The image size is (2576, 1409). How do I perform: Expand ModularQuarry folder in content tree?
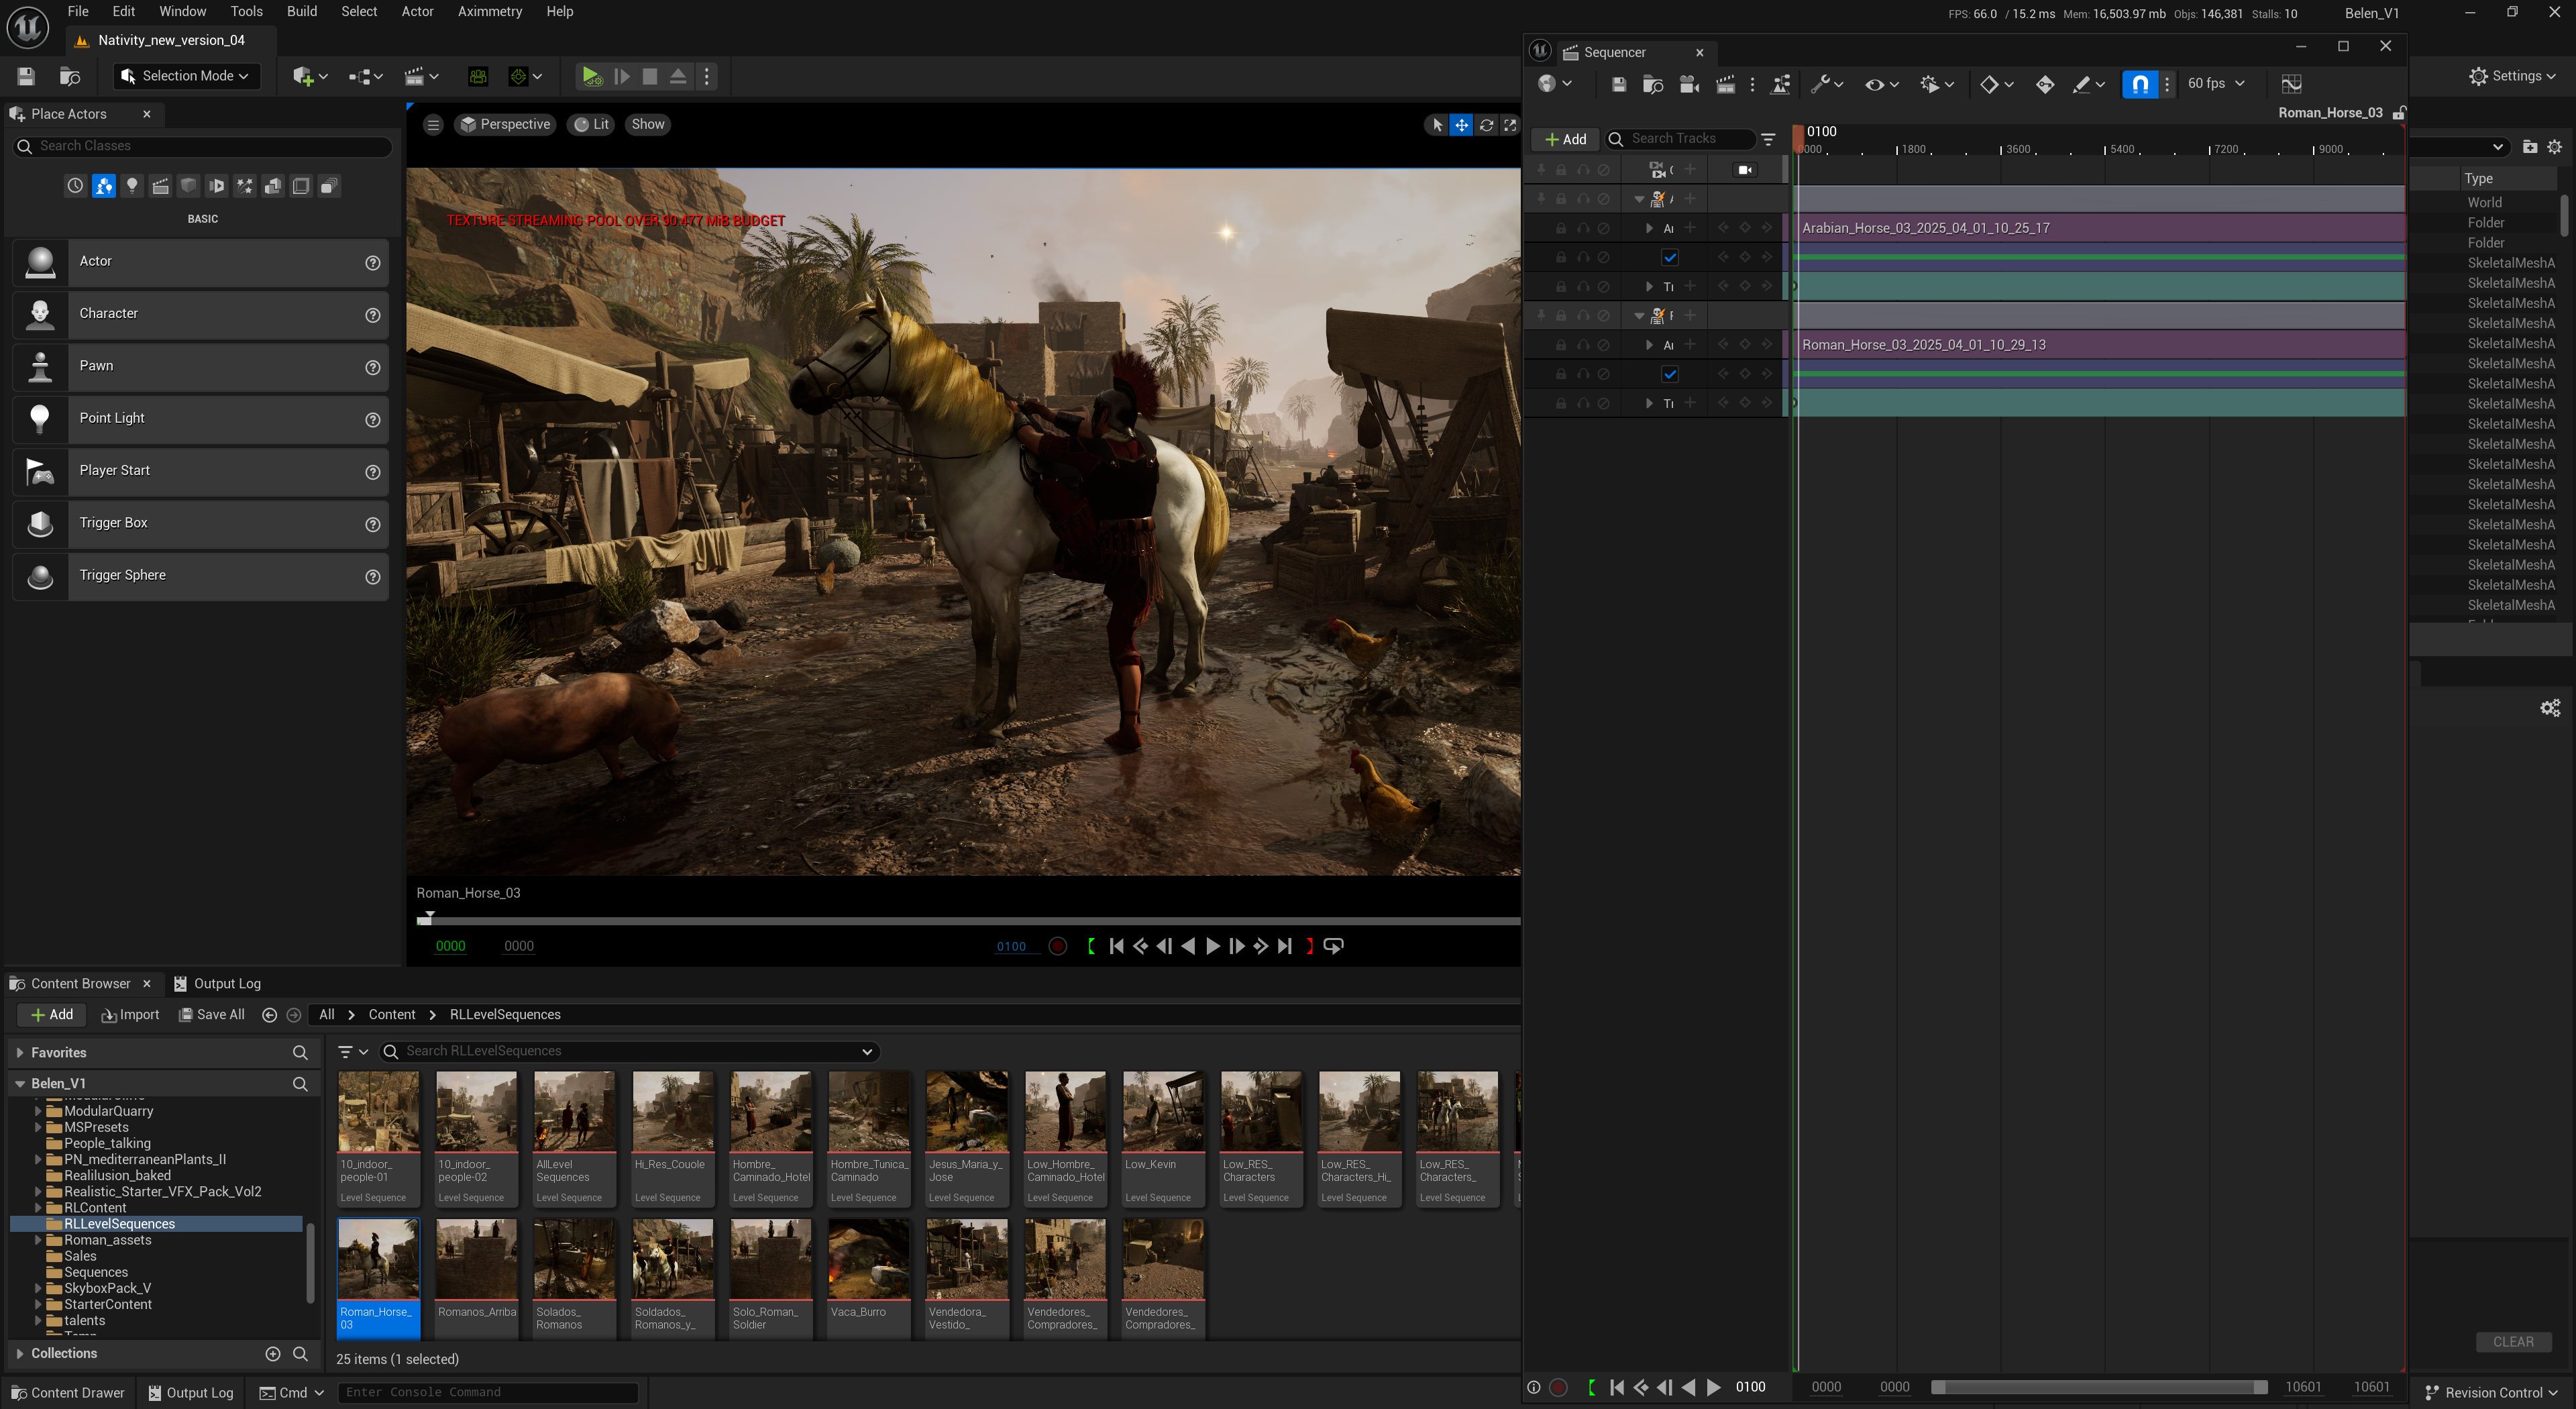[x=38, y=1111]
